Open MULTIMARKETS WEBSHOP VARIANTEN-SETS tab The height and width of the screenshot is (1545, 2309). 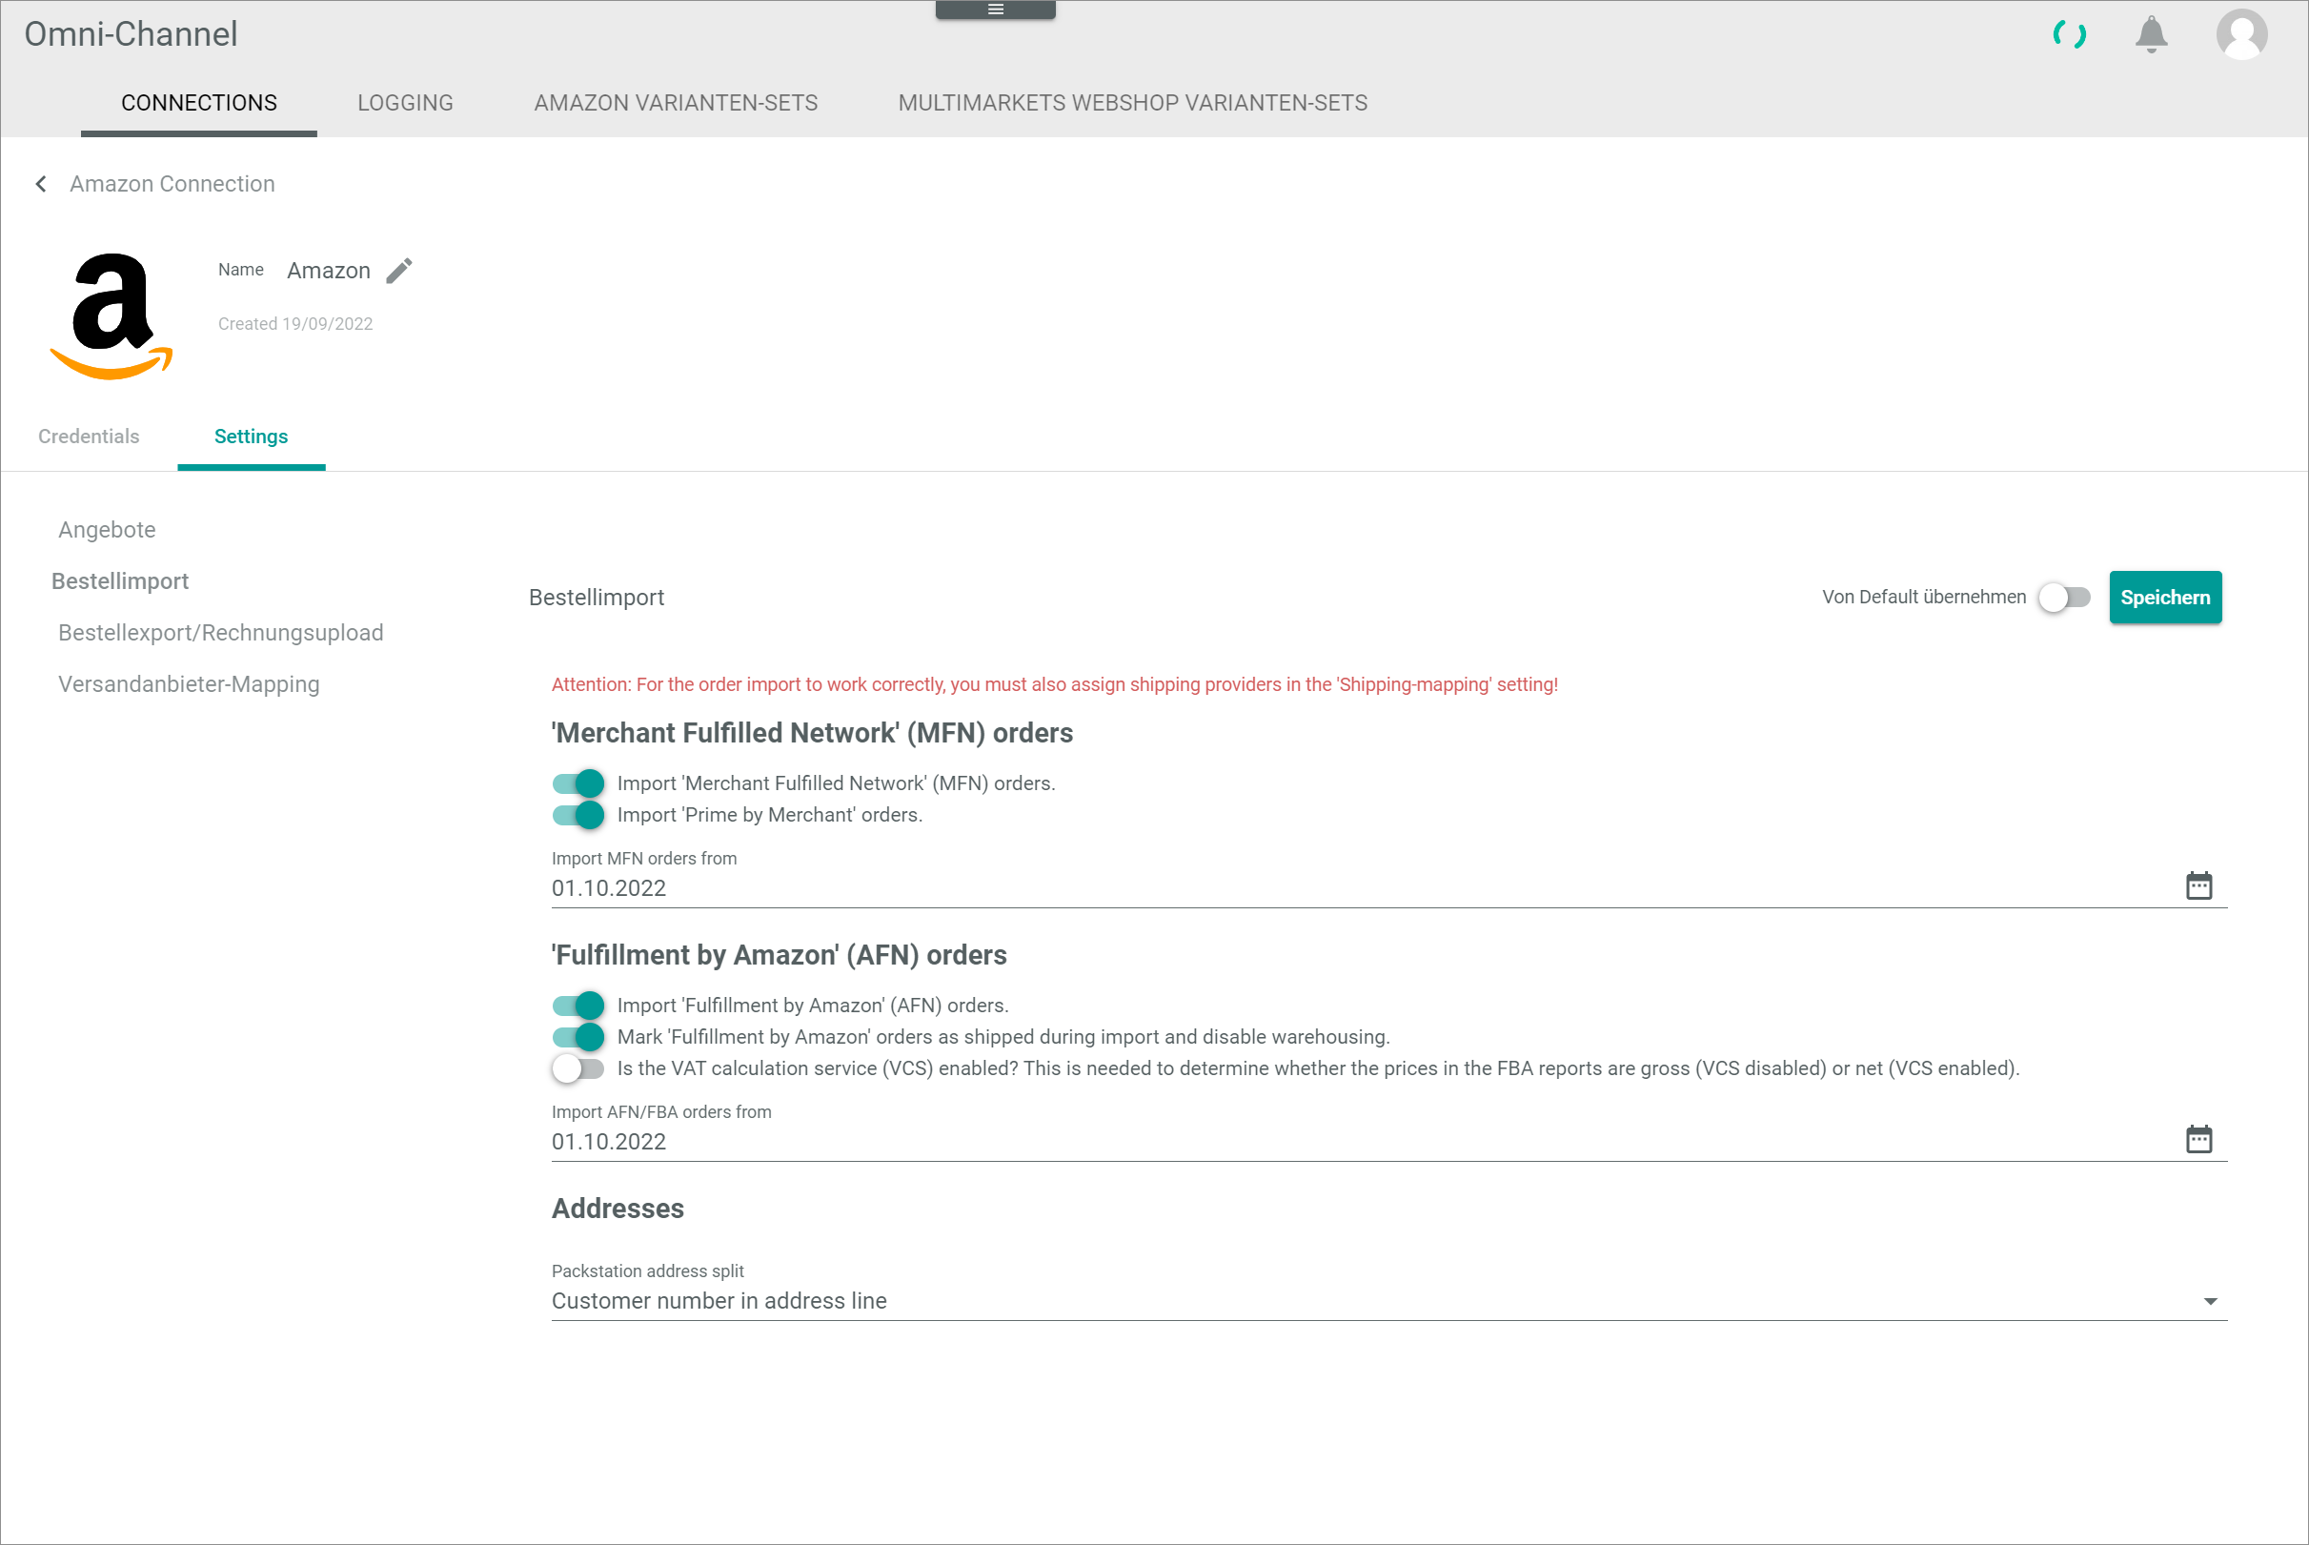pyautogui.click(x=1133, y=104)
